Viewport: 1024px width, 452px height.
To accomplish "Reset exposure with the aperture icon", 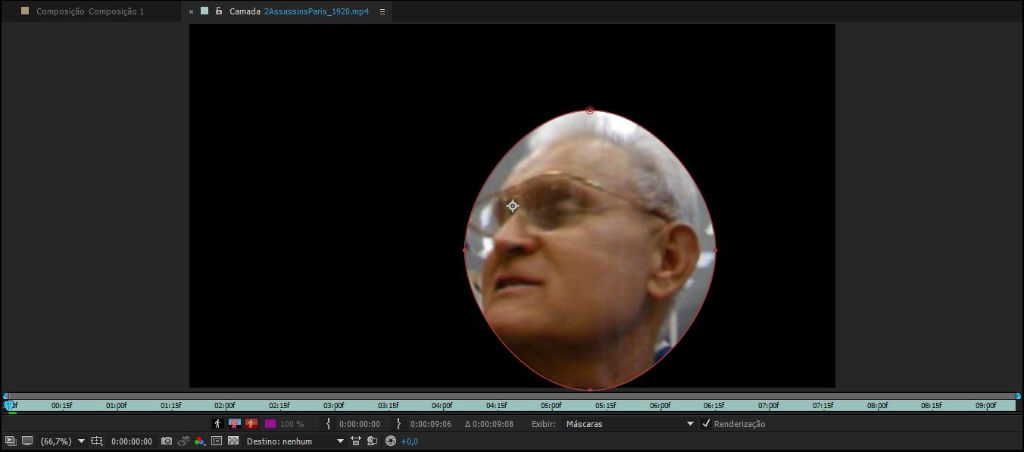I will pyautogui.click(x=391, y=441).
